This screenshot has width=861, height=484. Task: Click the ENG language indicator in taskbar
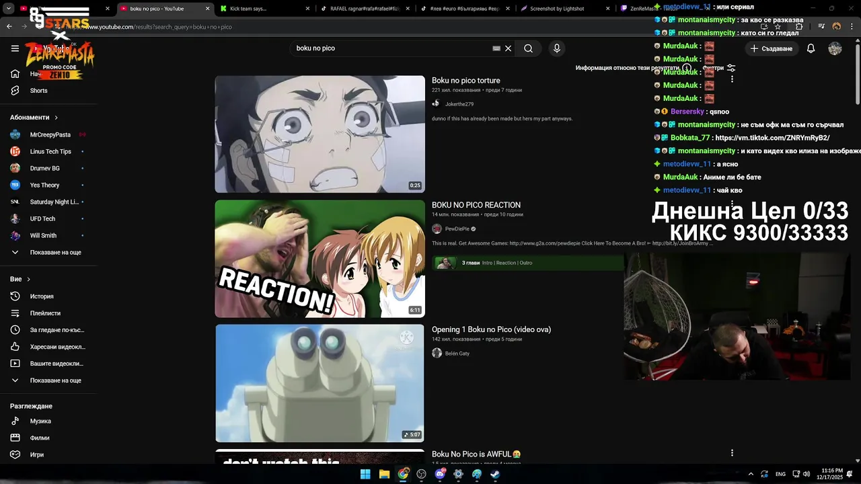[x=780, y=474]
